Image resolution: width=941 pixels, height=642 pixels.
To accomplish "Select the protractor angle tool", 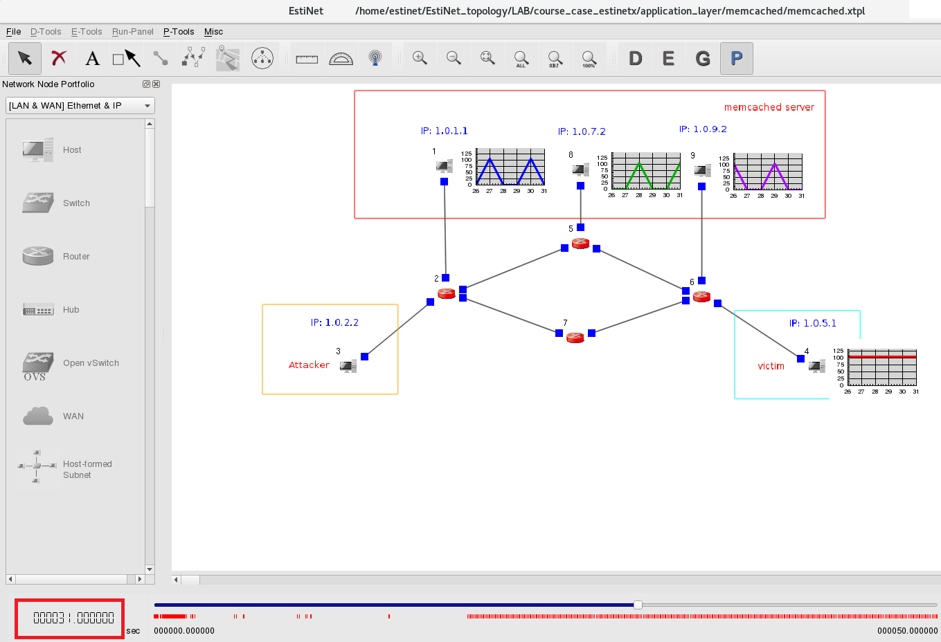I will coord(341,58).
